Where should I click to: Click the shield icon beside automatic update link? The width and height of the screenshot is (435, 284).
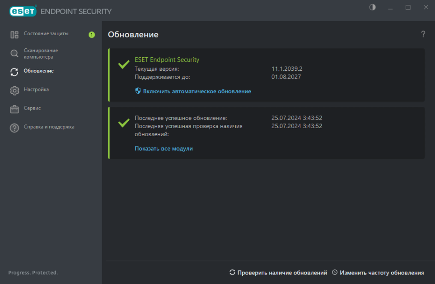tap(138, 91)
